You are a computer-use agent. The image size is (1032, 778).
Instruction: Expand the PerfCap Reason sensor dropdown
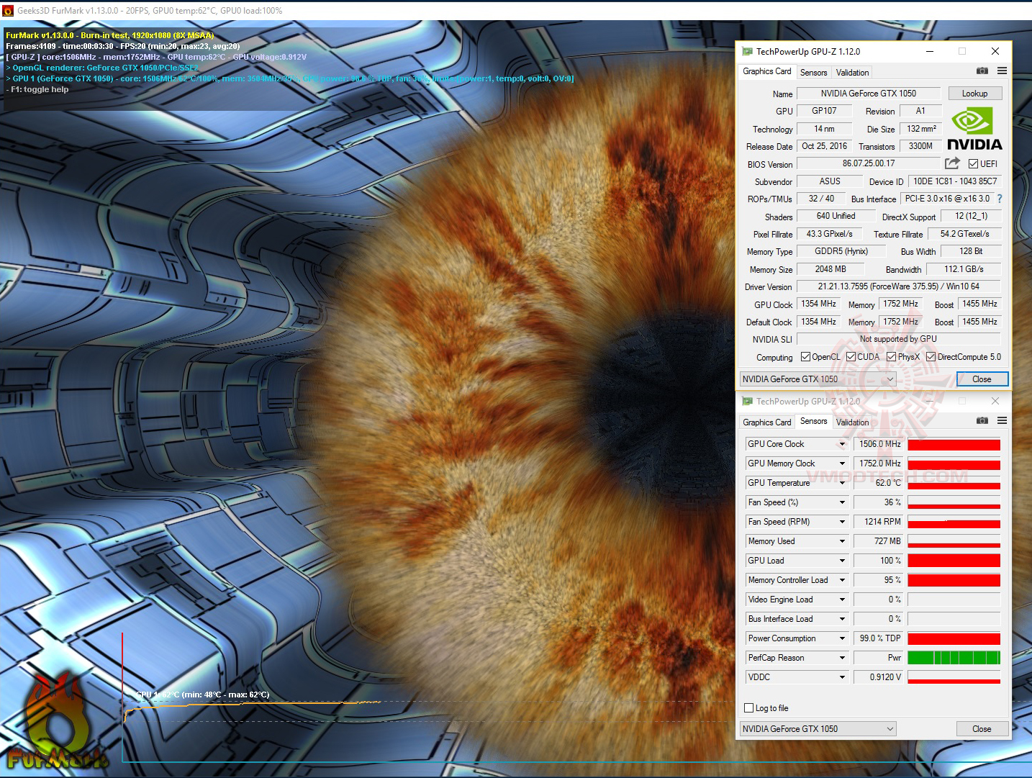(x=842, y=658)
